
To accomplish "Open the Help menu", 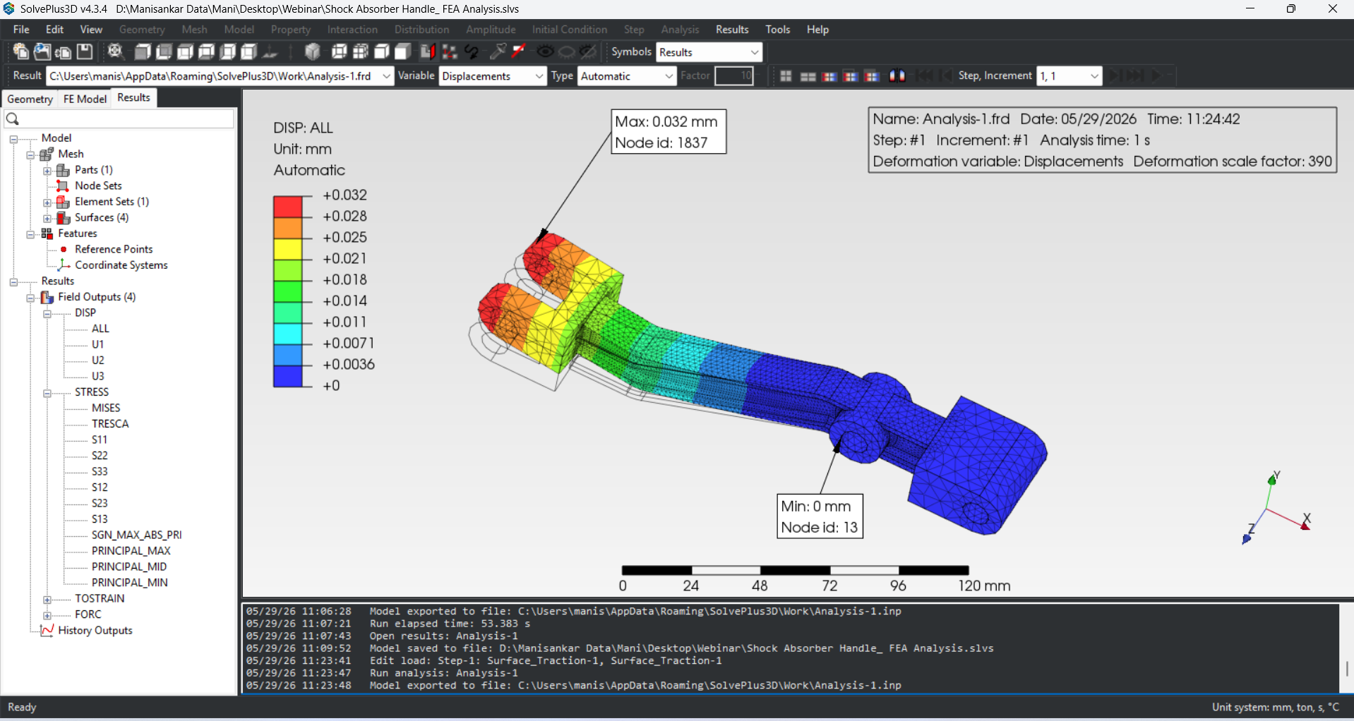I will point(817,30).
